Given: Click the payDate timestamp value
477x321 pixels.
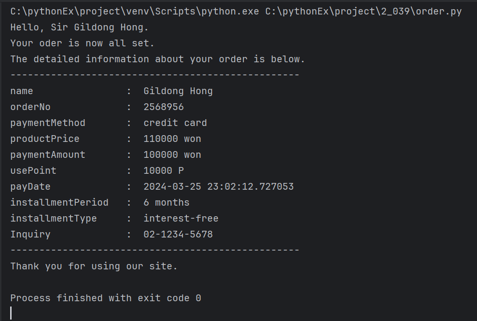Looking at the screenshot, I should (x=218, y=186).
